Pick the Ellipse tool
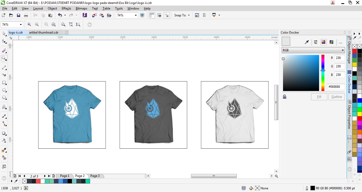Viewport: 362px width, 192px height. [x=4, y=90]
